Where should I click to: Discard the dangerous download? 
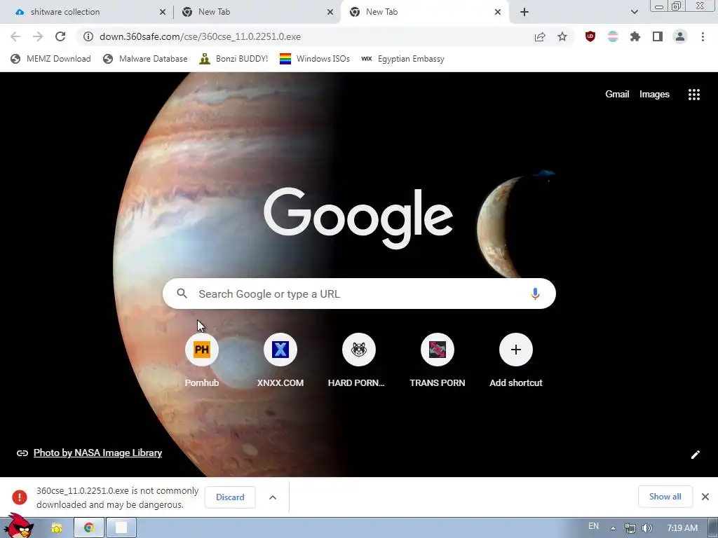point(230,497)
